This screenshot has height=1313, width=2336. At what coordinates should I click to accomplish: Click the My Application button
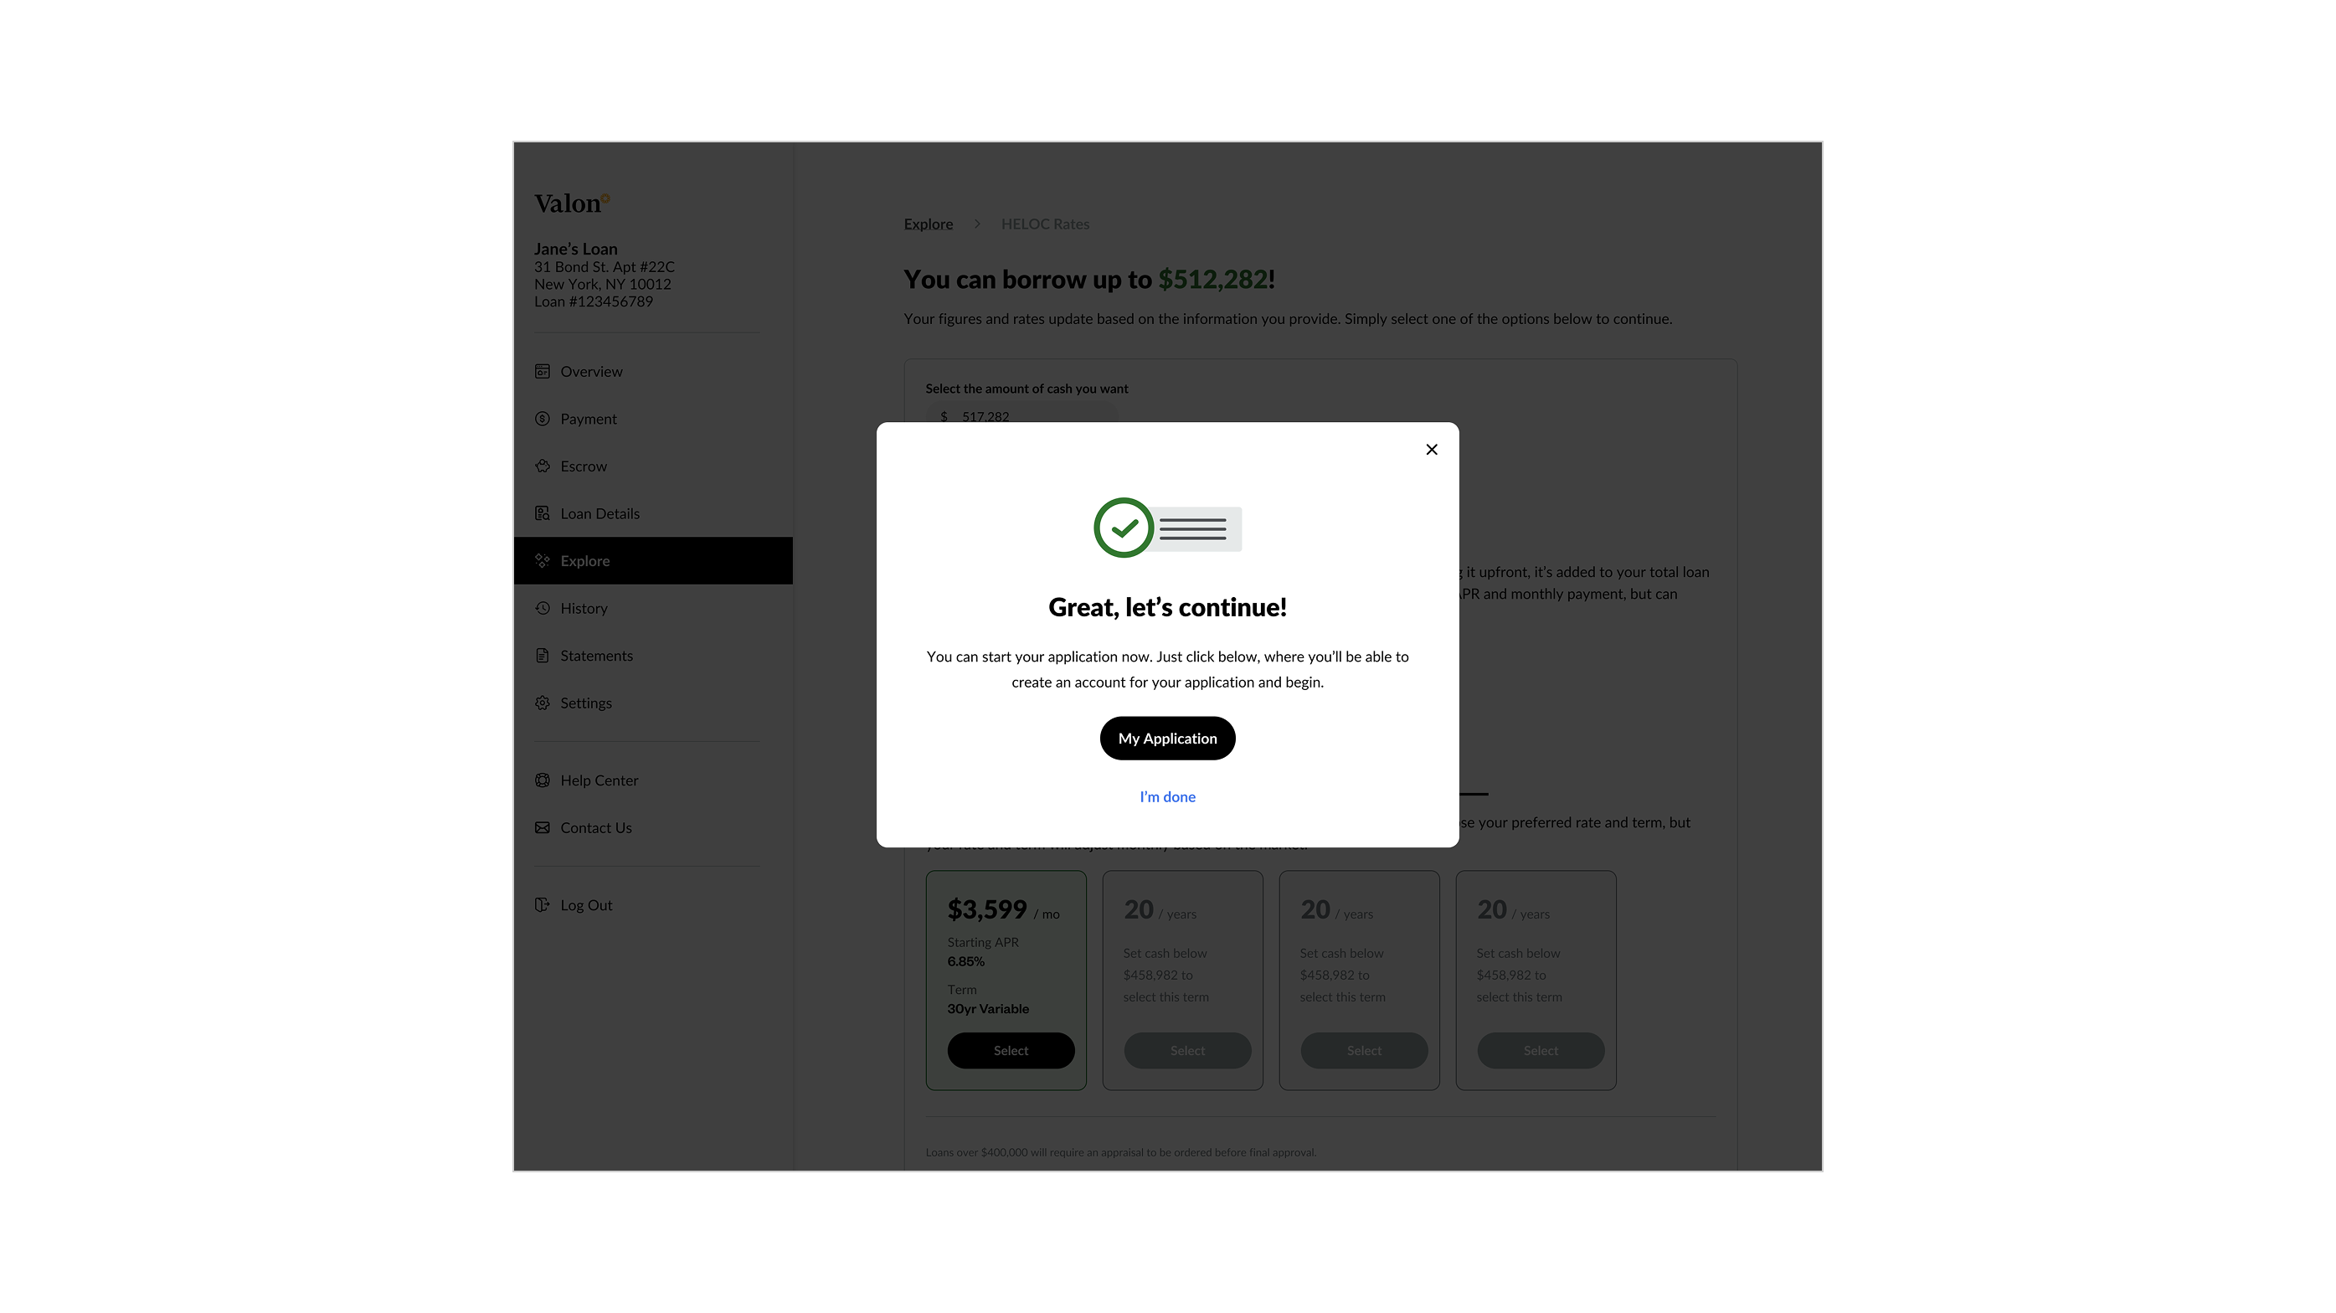[1167, 738]
